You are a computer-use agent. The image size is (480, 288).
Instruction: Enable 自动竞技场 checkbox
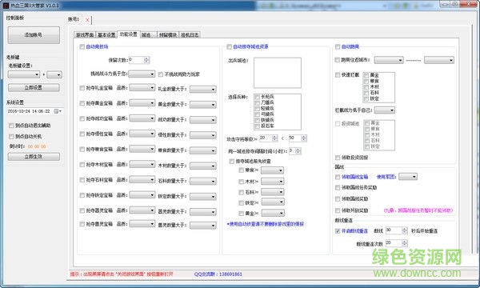click(82, 47)
